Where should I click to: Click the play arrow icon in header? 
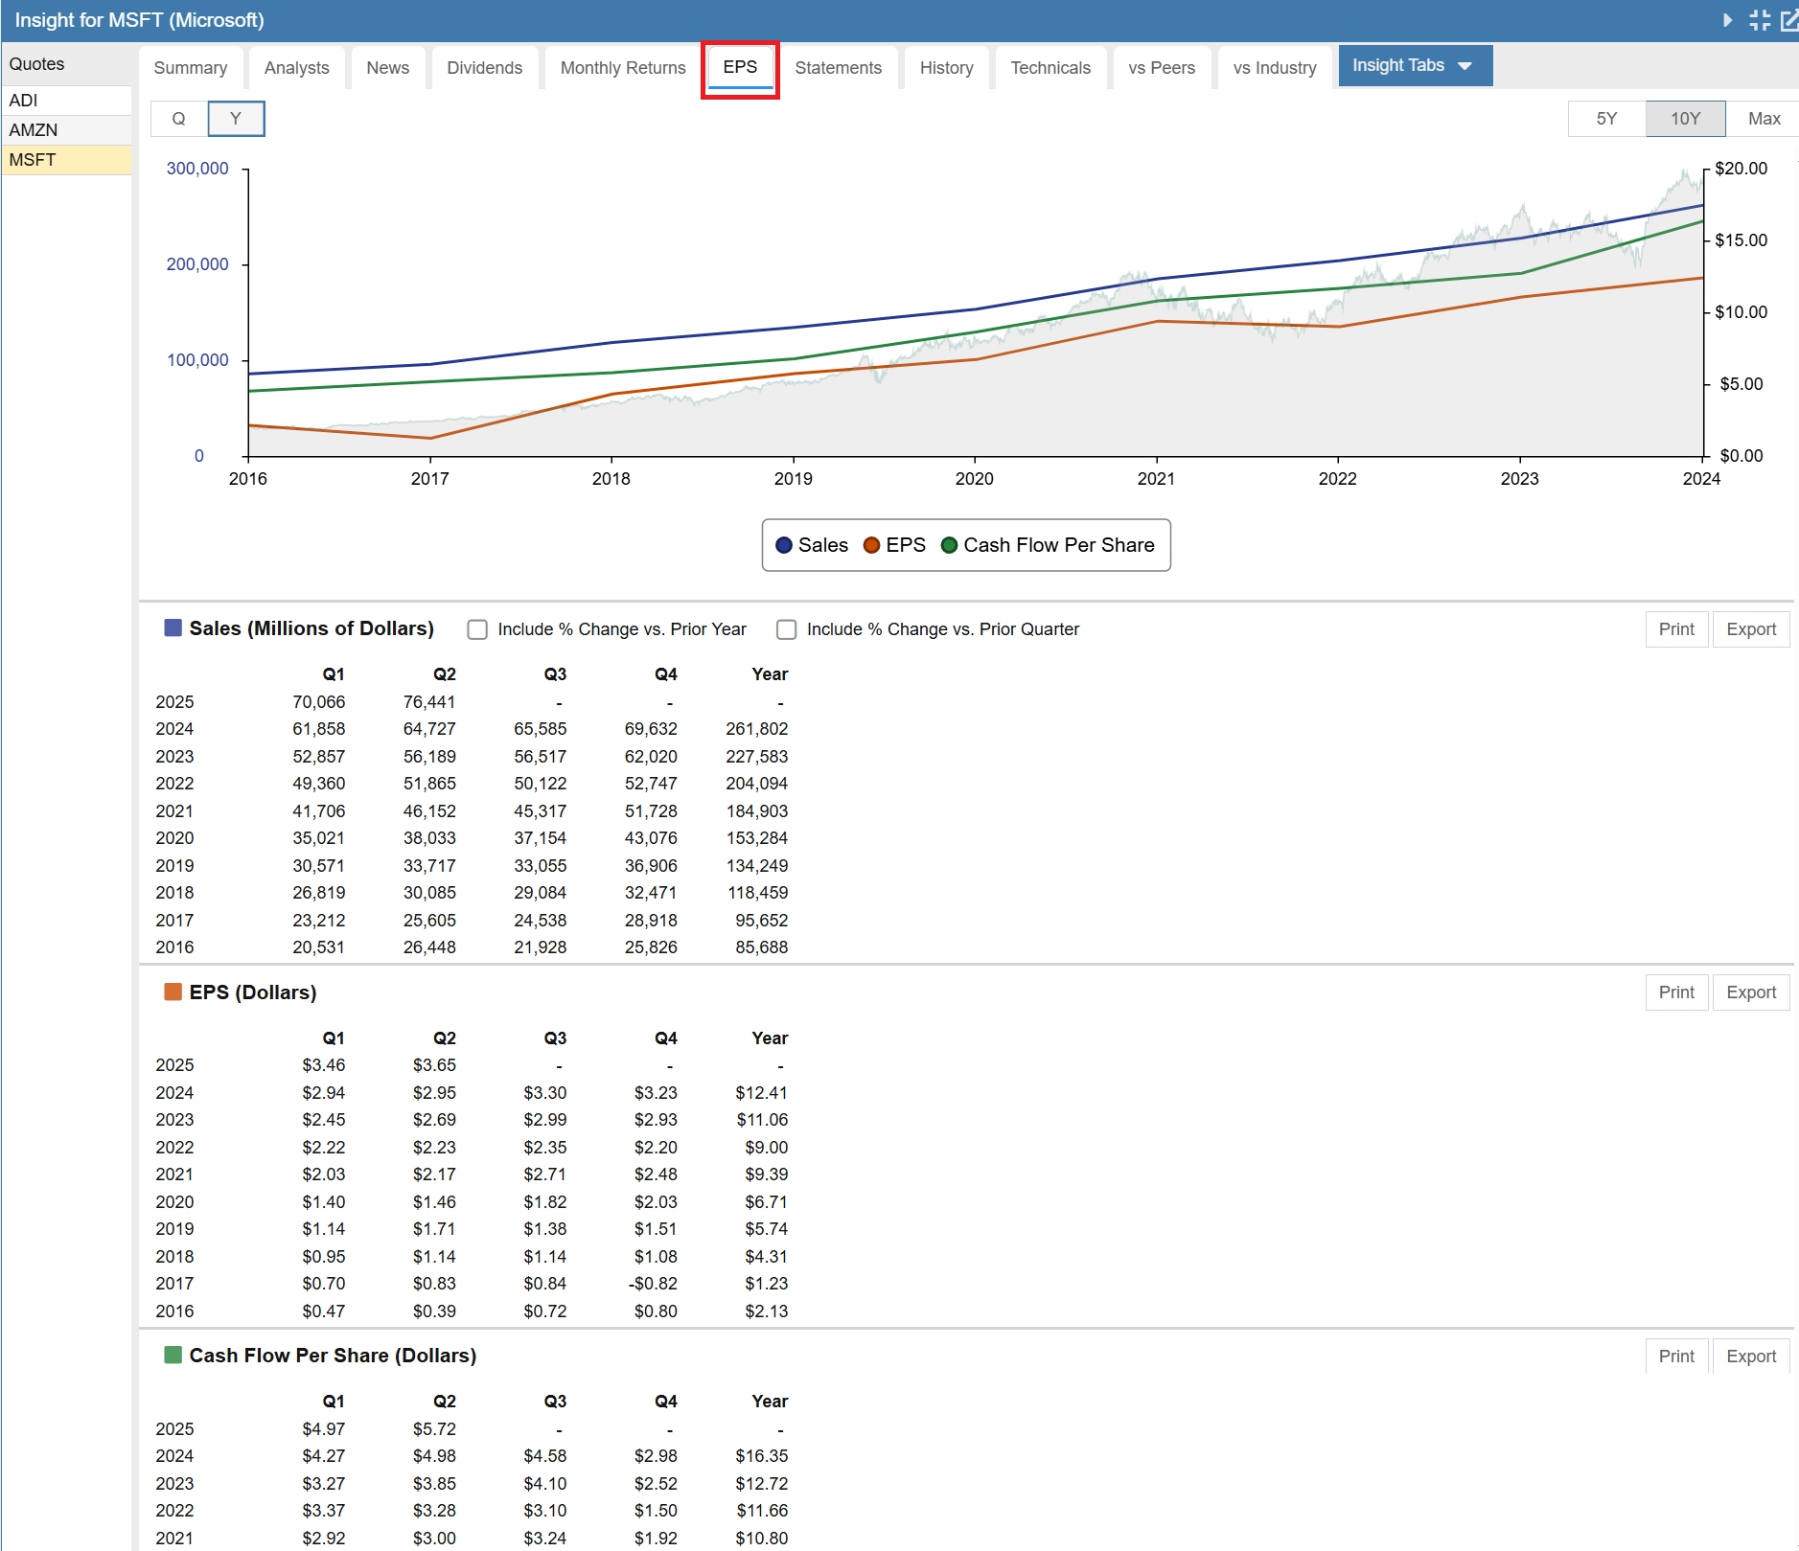pyautogui.click(x=1727, y=20)
